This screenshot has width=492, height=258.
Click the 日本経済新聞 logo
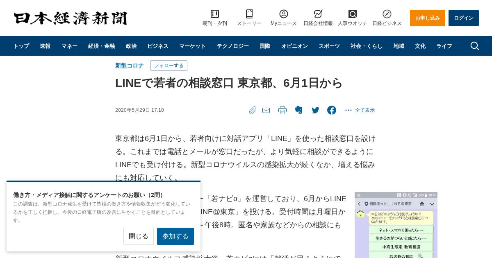pos(71,18)
